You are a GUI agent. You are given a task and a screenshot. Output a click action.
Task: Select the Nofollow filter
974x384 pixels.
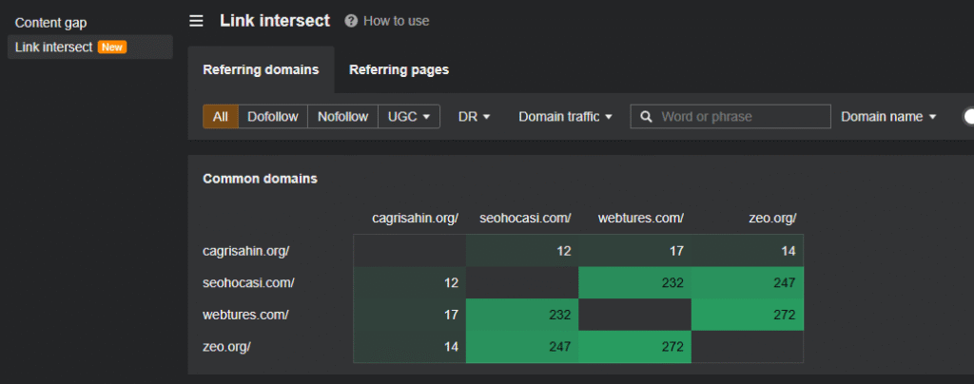coord(342,117)
